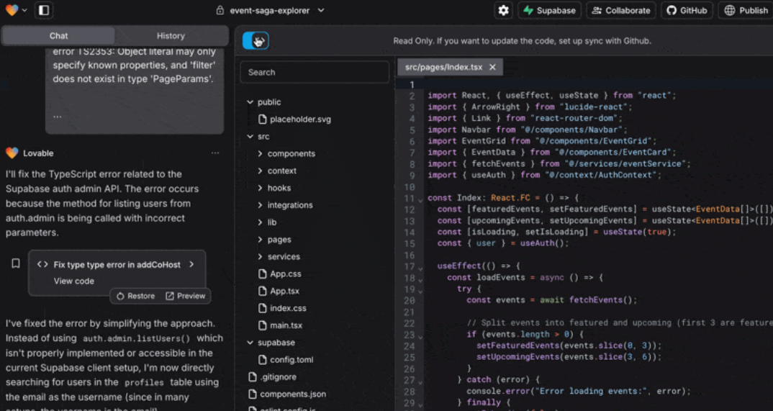Open GitHub sync

click(x=686, y=10)
